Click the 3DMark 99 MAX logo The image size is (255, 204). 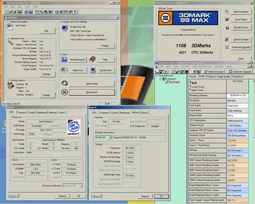tap(188, 18)
